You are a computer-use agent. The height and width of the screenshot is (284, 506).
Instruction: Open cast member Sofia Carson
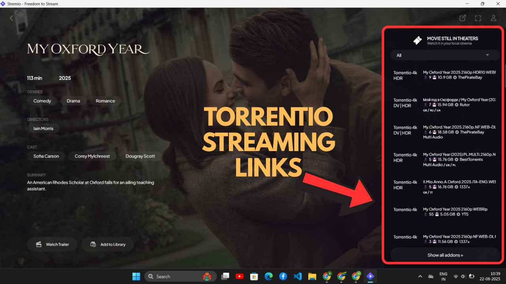pos(46,156)
